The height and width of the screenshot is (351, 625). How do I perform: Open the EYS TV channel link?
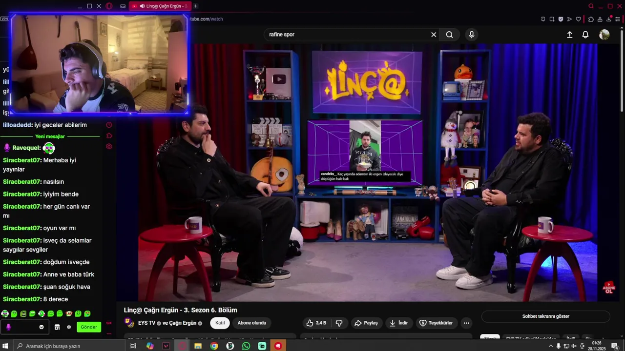146,323
